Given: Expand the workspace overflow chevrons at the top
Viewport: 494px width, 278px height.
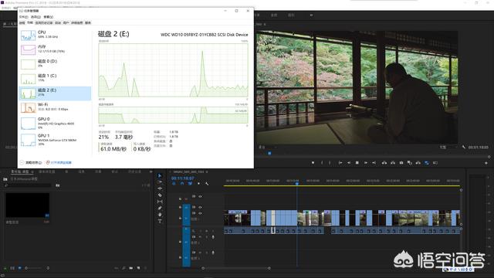Looking at the screenshot, I should coord(311,15).
